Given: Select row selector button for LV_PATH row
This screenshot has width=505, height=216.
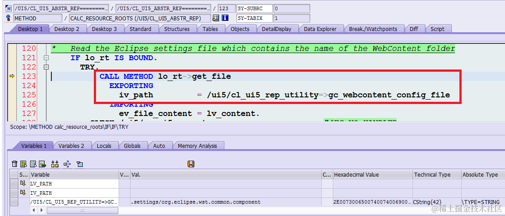Looking at the screenshot, I should coord(14,184).
